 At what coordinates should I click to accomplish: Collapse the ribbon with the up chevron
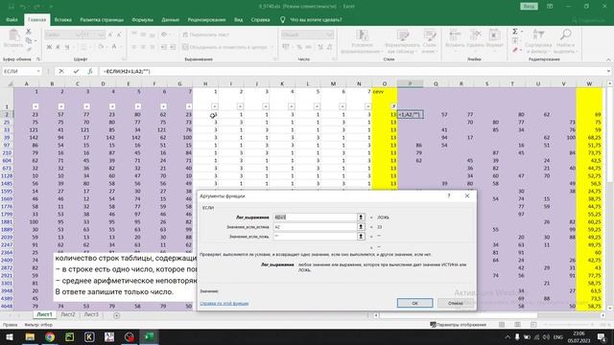[608, 59]
